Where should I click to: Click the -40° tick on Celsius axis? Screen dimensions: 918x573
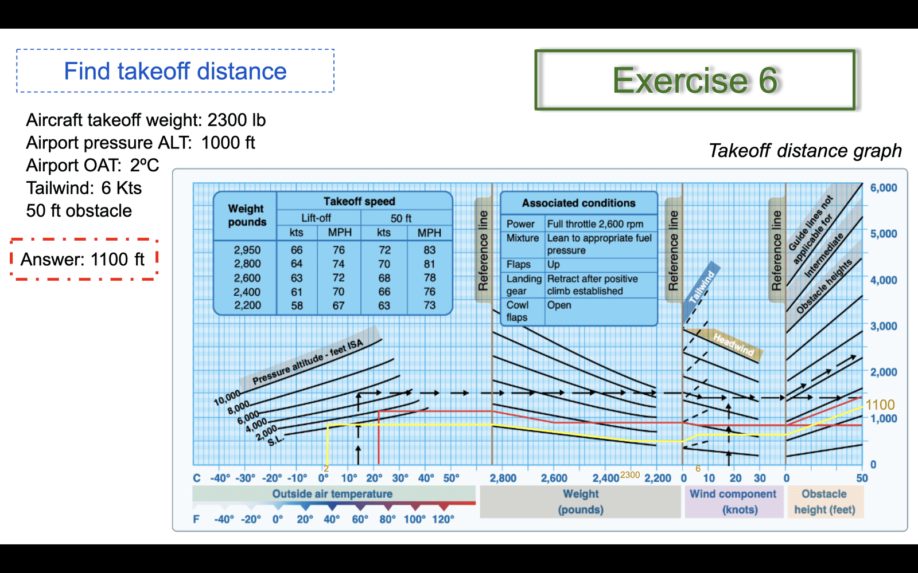[x=220, y=478]
